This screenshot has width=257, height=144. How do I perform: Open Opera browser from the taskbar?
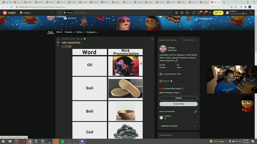(x=23, y=141)
